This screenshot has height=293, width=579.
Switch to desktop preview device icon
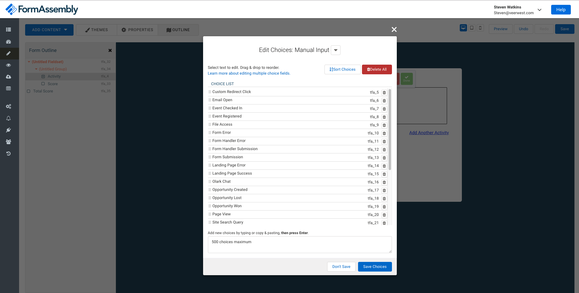[x=463, y=28]
